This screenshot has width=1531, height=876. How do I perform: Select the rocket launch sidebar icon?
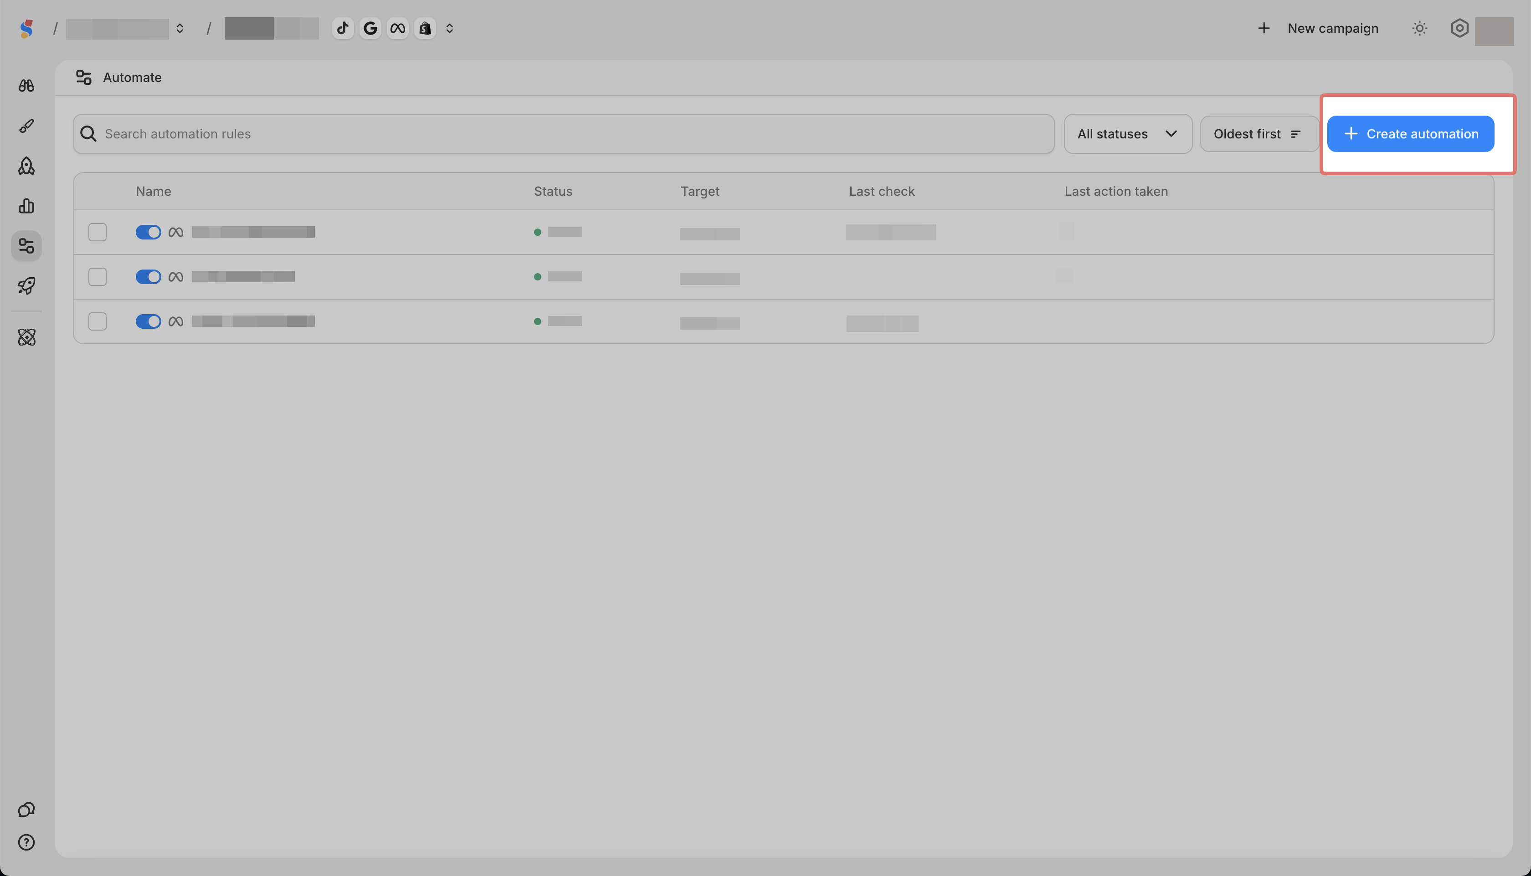pos(26,286)
